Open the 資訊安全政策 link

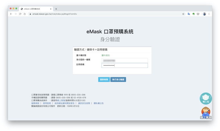(84, 103)
